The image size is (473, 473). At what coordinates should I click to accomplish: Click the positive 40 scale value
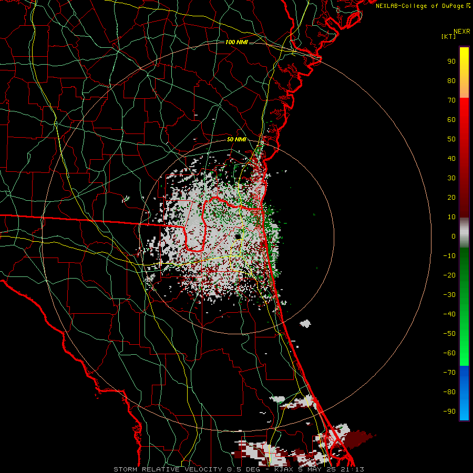click(x=451, y=158)
